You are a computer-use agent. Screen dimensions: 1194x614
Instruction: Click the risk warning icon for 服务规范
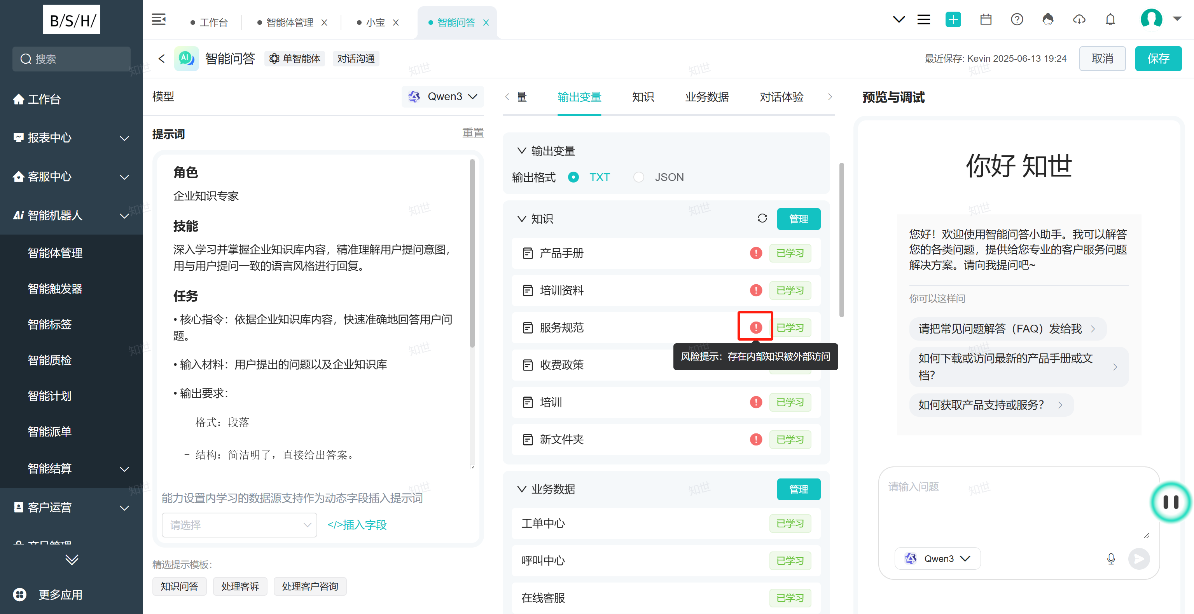point(756,327)
